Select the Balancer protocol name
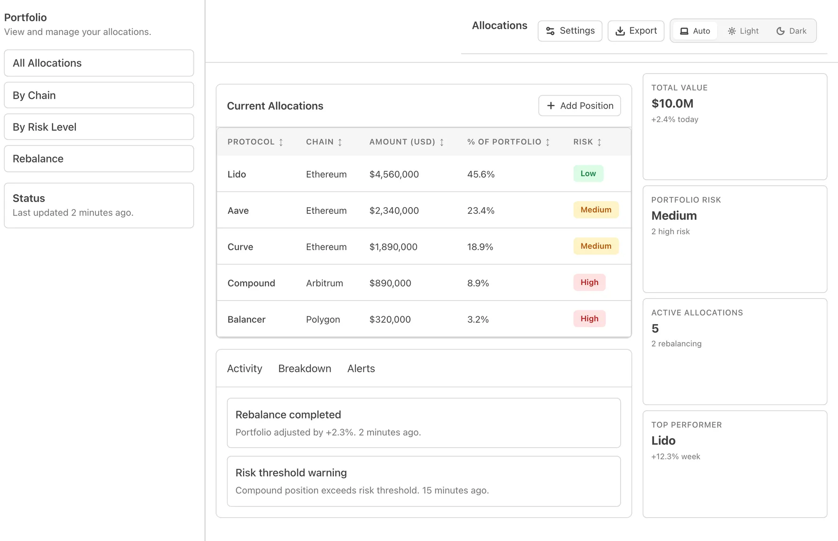The image size is (838, 541). 246,319
